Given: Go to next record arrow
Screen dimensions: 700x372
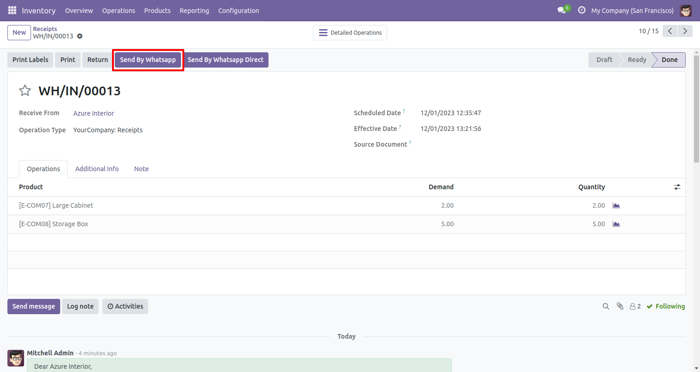Looking at the screenshot, I should (x=685, y=31).
